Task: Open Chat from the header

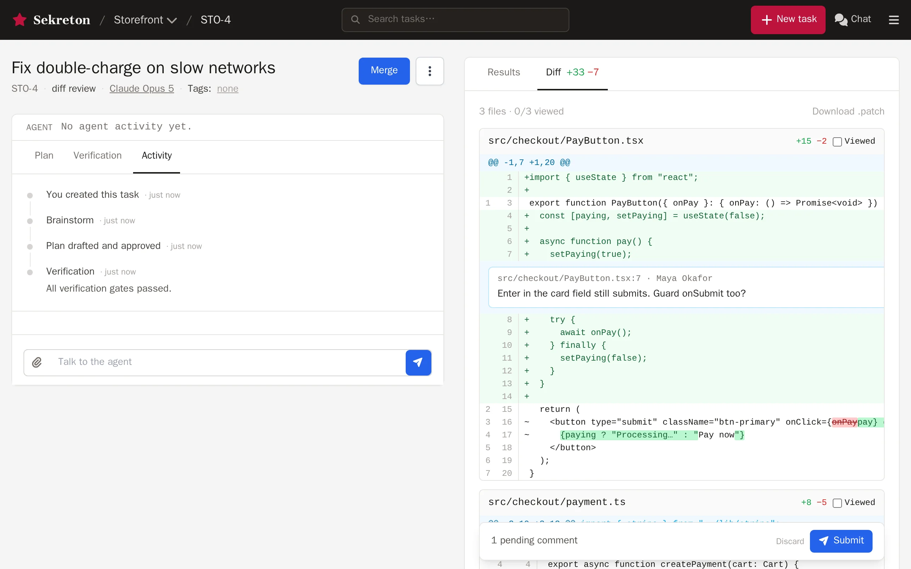Action: [853, 20]
